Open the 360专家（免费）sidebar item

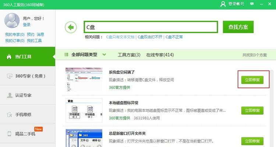pyautogui.click(x=28, y=76)
